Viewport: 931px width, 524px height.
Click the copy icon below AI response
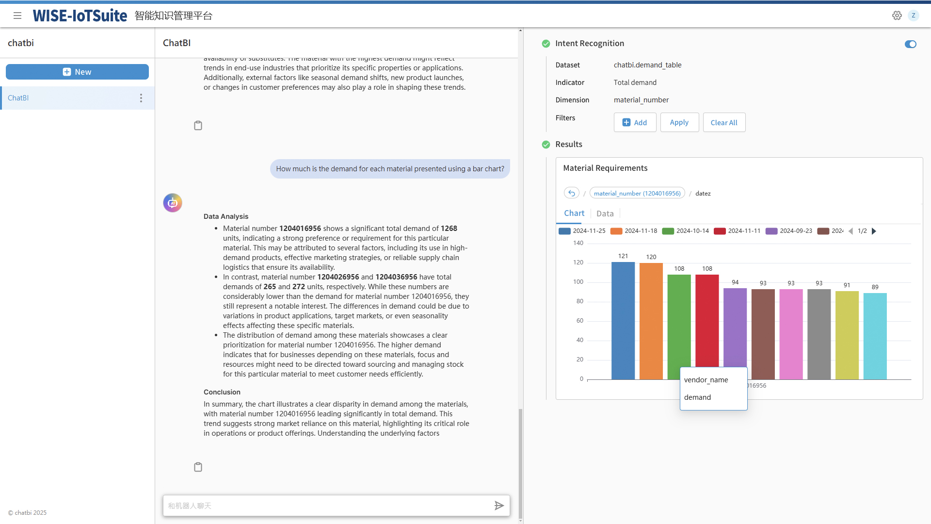click(197, 466)
